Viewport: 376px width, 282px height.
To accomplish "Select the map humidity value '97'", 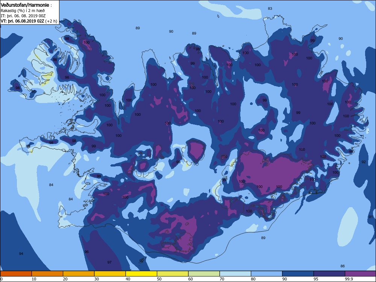I will pyautogui.click(x=109, y=262).
